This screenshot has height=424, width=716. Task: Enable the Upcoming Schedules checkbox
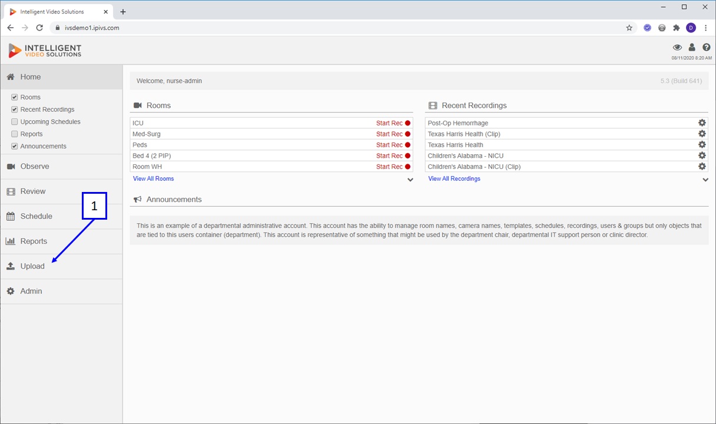tap(15, 122)
